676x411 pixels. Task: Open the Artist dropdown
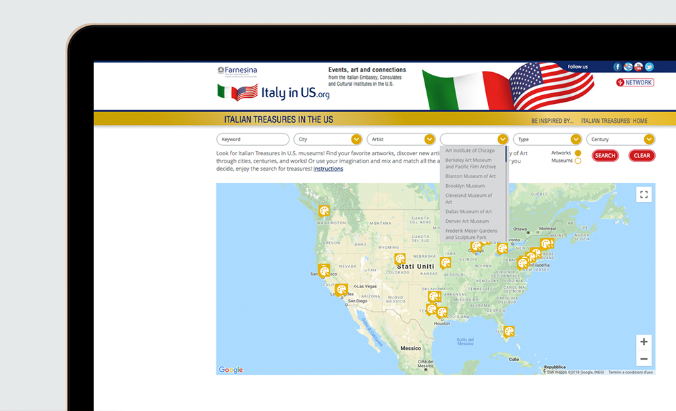(401, 140)
